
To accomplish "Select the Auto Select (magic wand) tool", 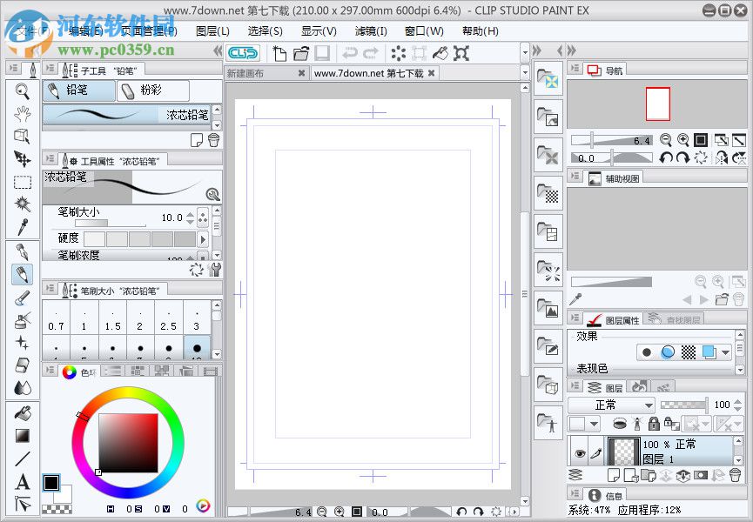I will (22, 204).
